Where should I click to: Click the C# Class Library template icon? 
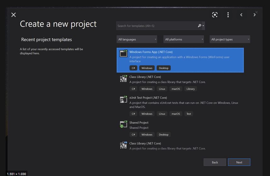point(124,79)
